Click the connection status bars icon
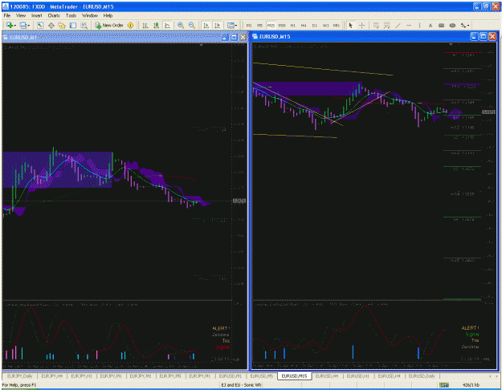 pyautogui.click(x=444, y=385)
